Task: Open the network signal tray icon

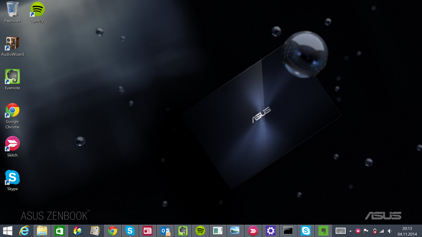Action: click(x=382, y=231)
